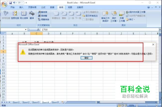Viewport: 162px width, 107px height.
Task: Click 共享工作簿 share workbook
Action: [x=122, y=16]
